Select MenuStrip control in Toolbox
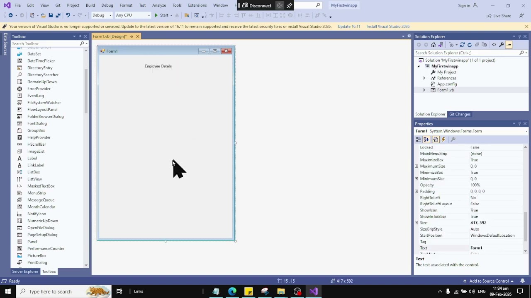Screen dimensions: 531x298 pyautogui.click(x=37, y=193)
